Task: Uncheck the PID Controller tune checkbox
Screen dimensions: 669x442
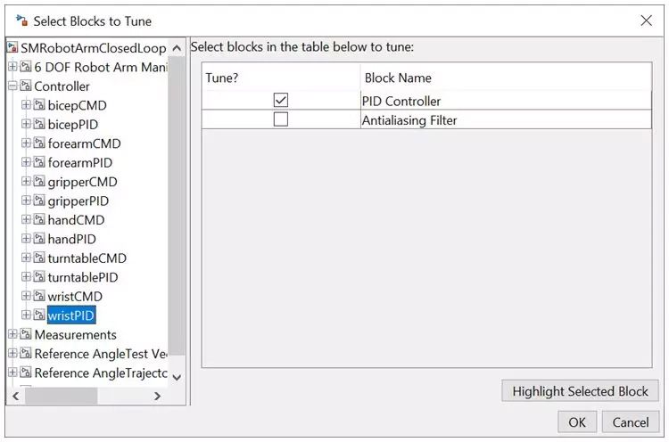Action: tap(281, 101)
